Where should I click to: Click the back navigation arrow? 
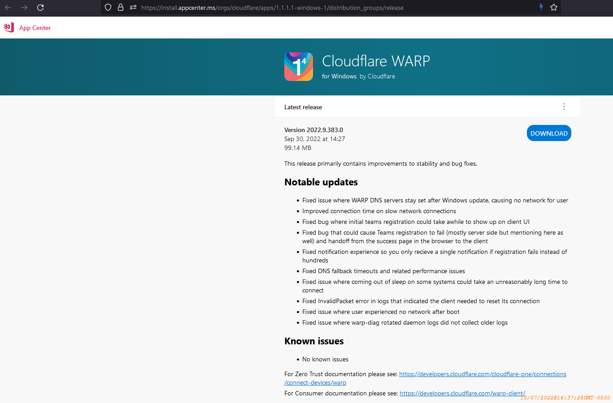pos(9,8)
